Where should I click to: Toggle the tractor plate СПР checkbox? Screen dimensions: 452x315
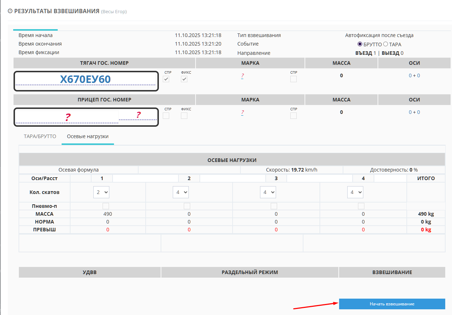tap(166, 79)
